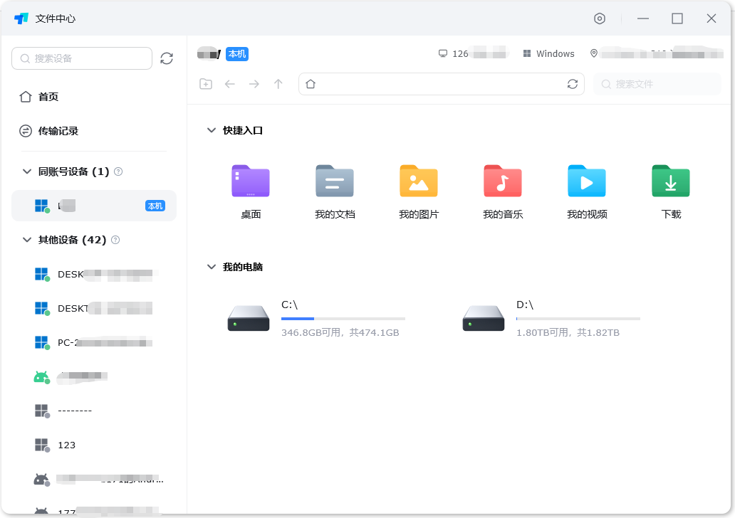Image resolution: width=735 pixels, height=518 pixels.
Task: Click the text 346.8GB可用, 共474.1GB
Action: (x=340, y=332)
